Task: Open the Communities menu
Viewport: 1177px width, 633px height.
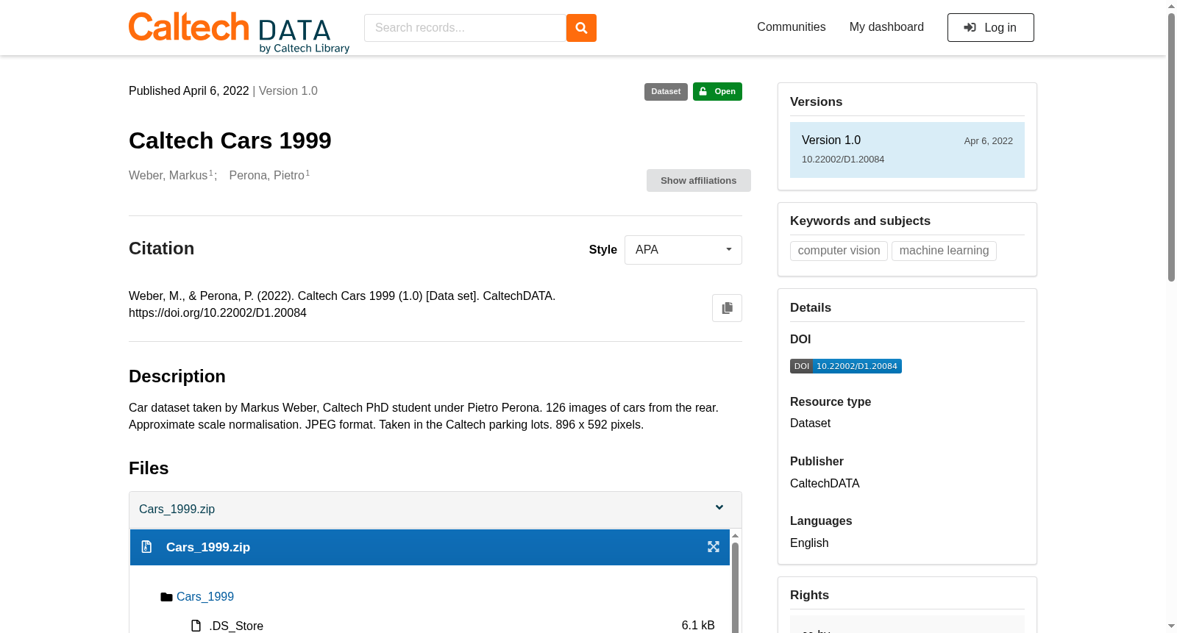Action: click(792, 27)
